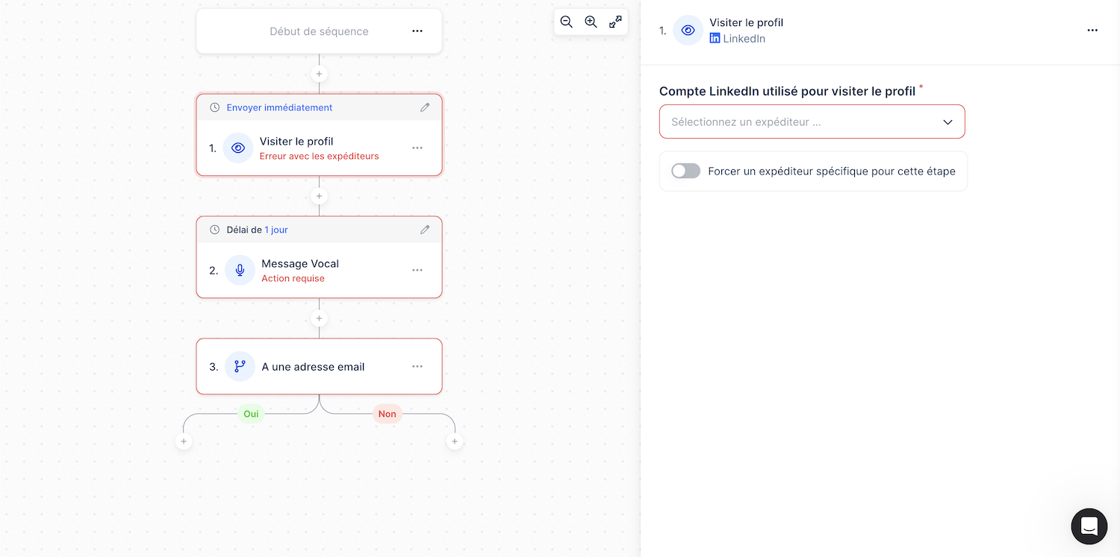Open options menu for Visiter le profil step
The height and width of the screenshot is (557, 1120).
pyautogui.click(x=417, y=148)
